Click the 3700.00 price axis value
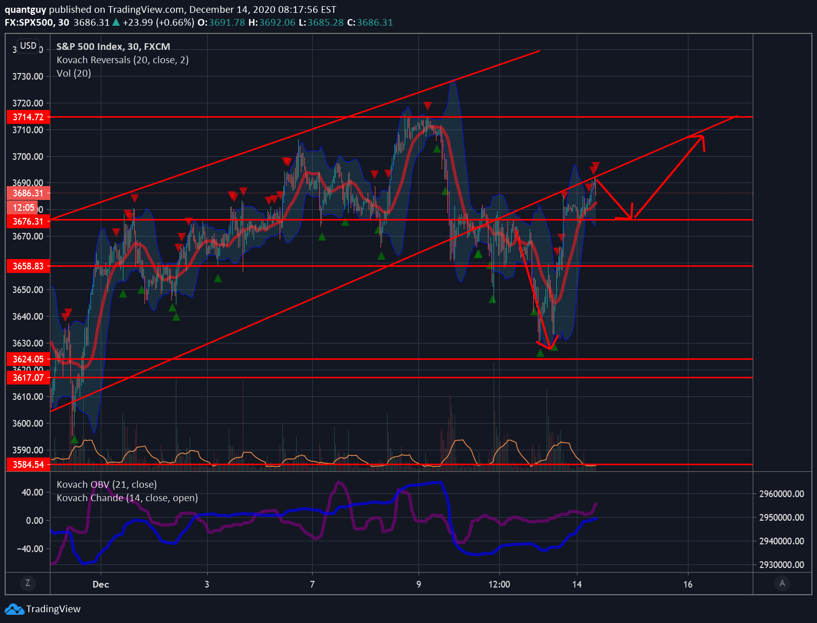This screenshot has width=817, height=623. [28, 157]
